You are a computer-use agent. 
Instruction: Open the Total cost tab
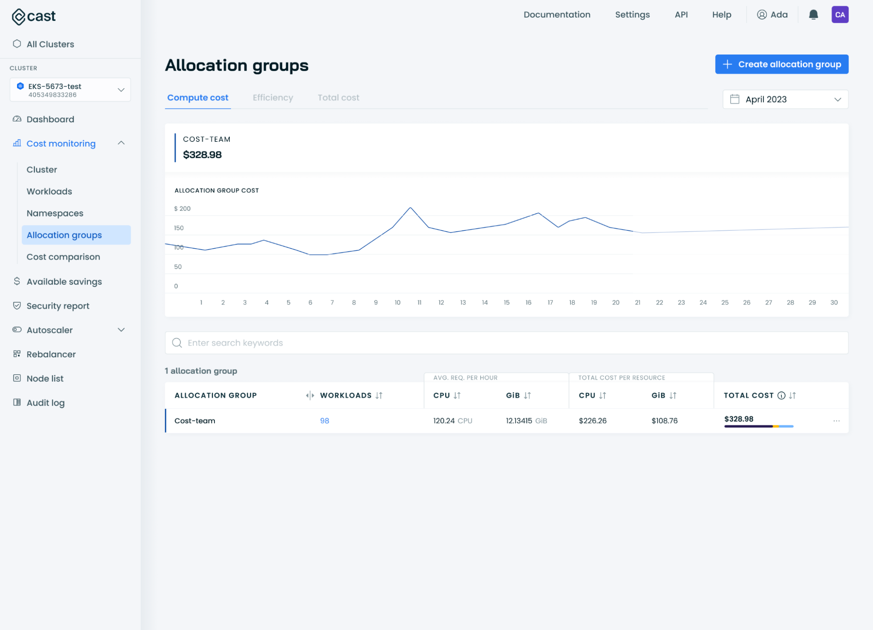[338, 97]
